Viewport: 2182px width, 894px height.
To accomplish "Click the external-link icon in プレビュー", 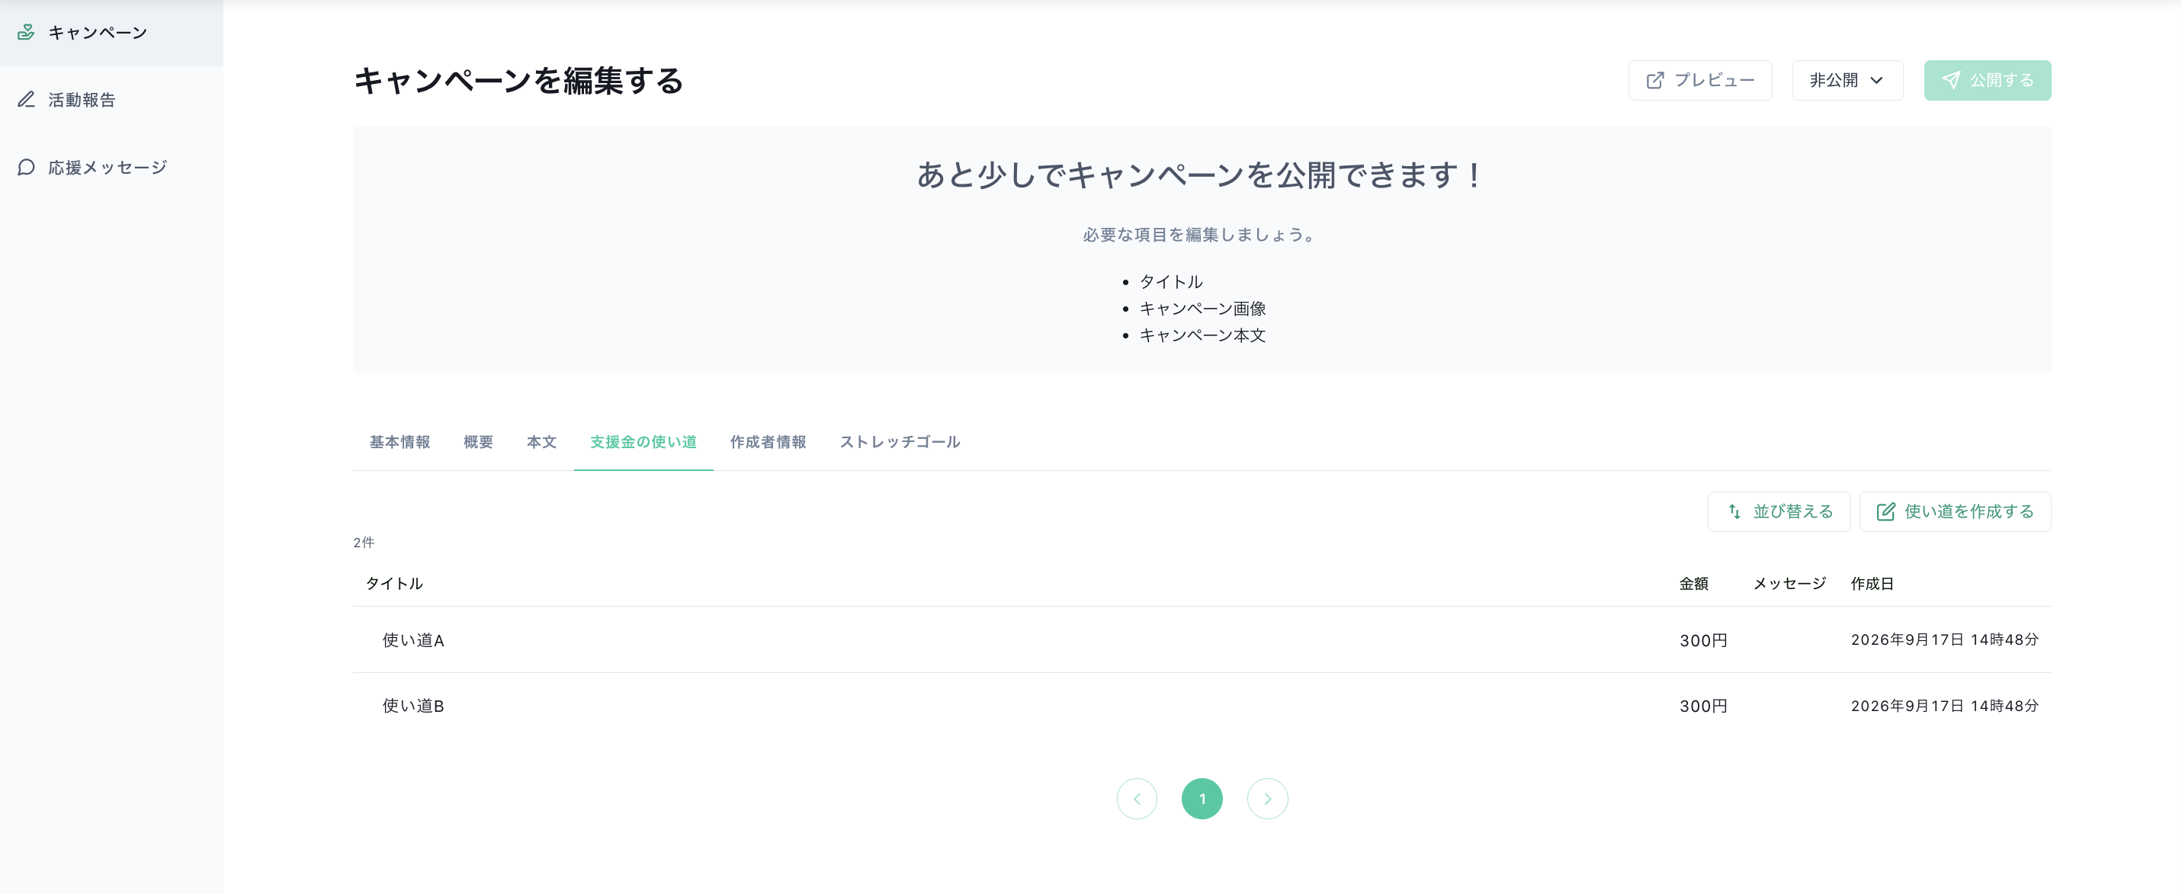I will (1654, 81).
